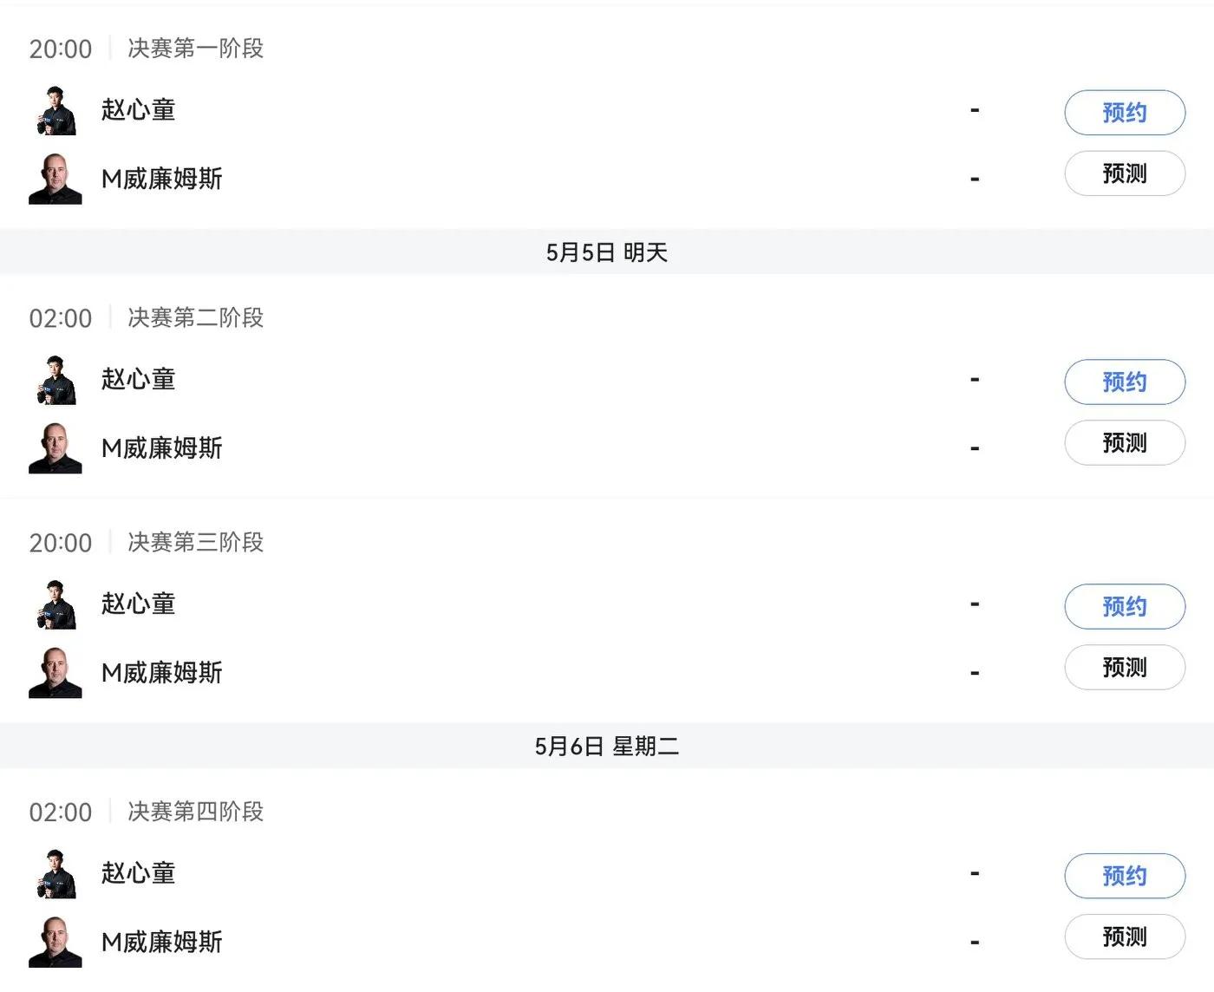The height and width of the screenshot is (992, 1214).
Task: Select the 决赛第三阶段 match title
Action: click(196, 542)
